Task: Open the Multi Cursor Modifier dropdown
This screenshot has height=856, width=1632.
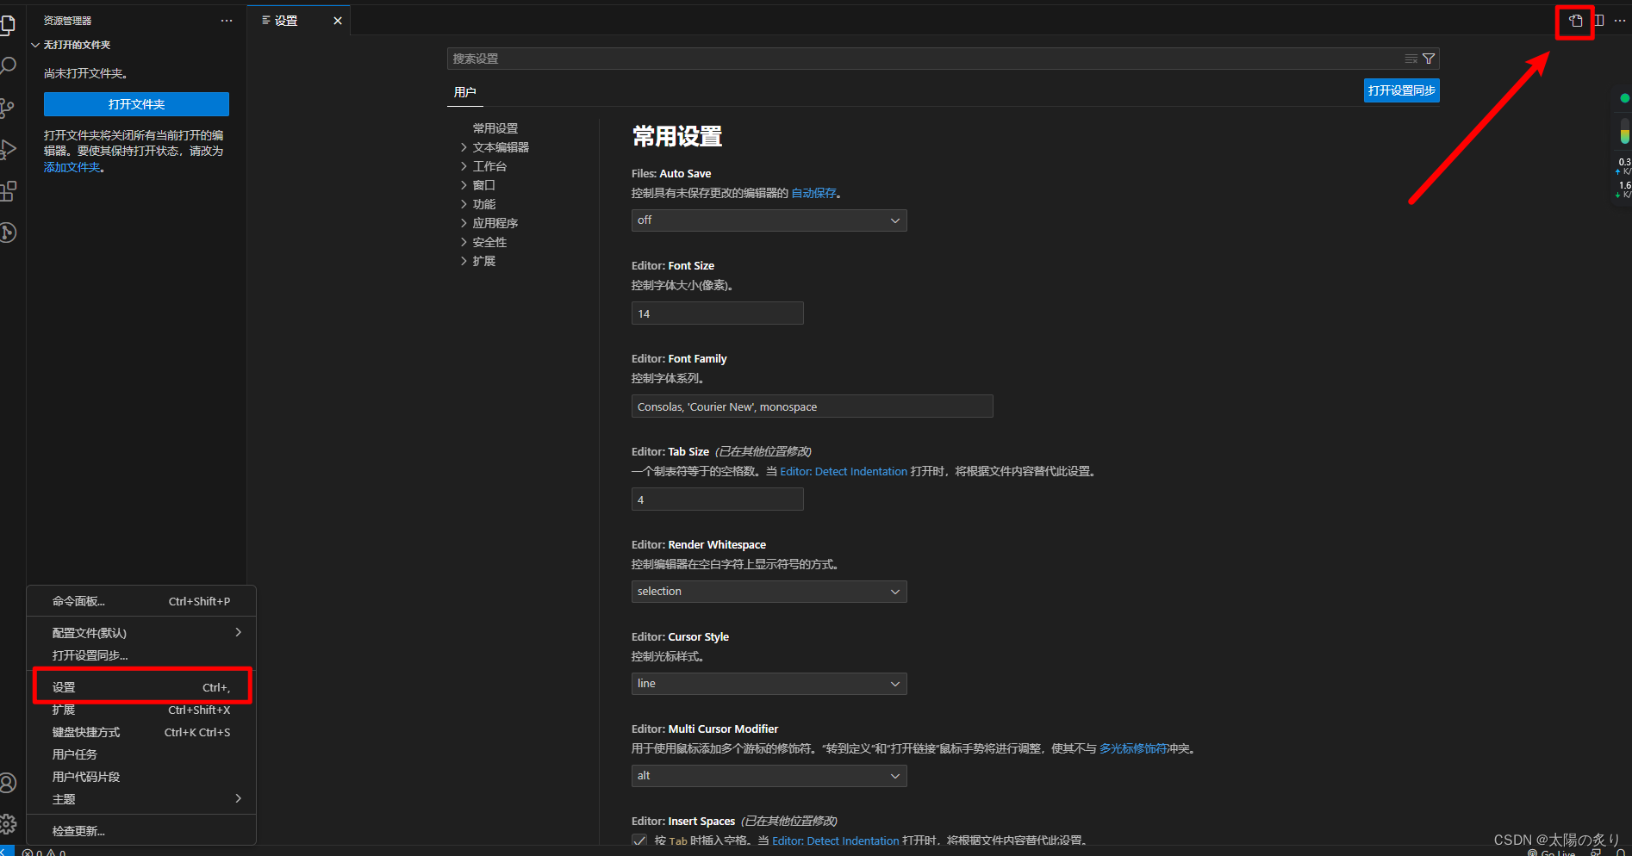Action: 769,776
